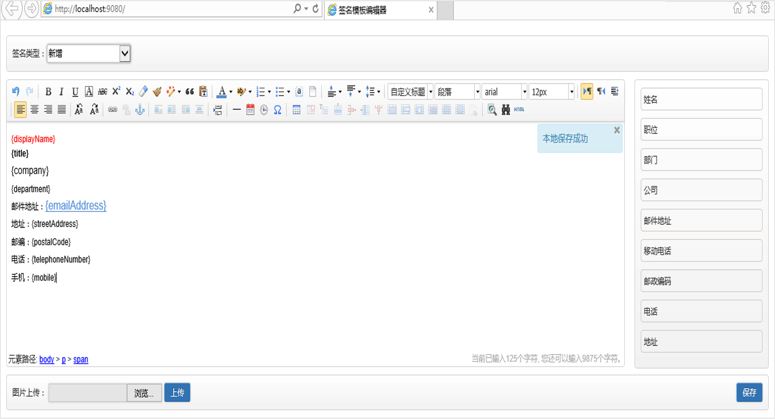
Task: Toggle bold formatting
Action: [x=48, y=91]
